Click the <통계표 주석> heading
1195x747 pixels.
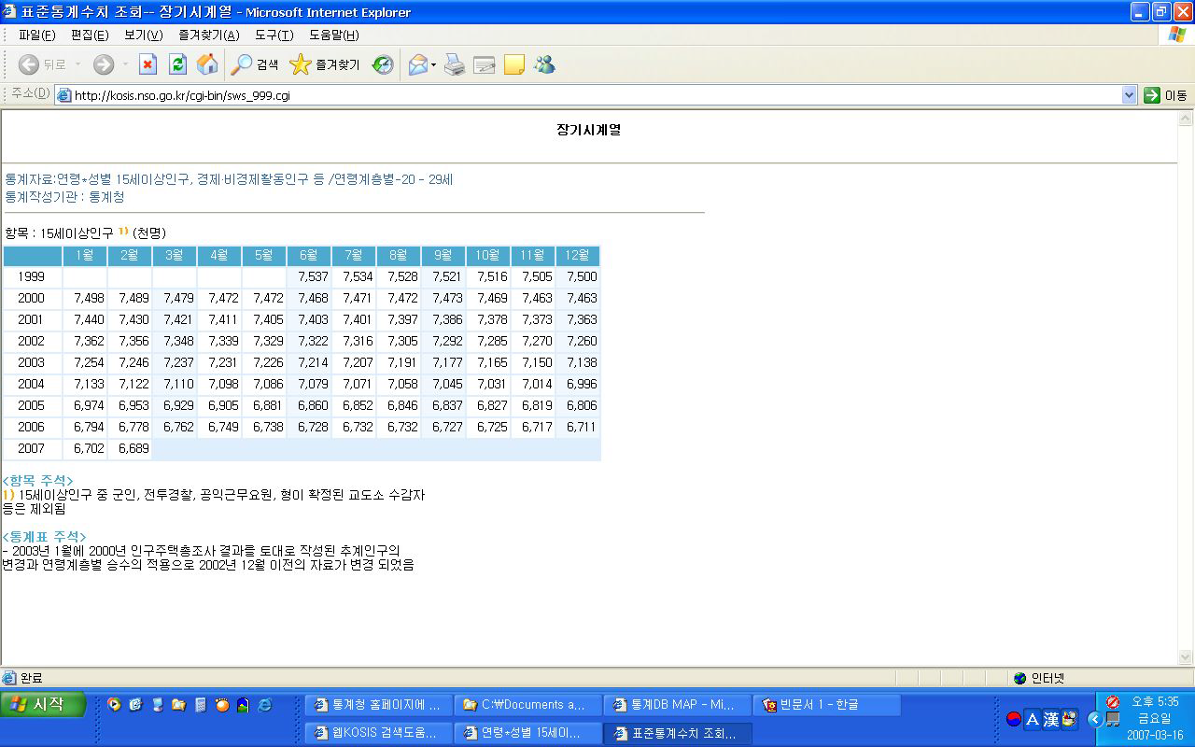point(44,536)
